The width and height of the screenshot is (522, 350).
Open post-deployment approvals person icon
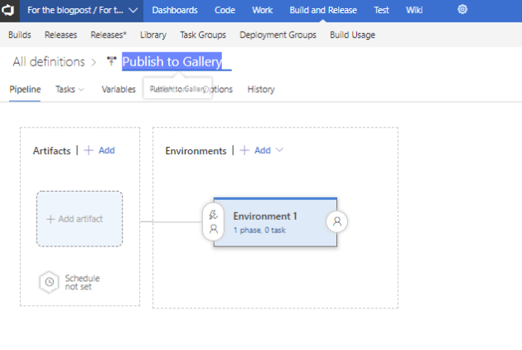click(x=337, y=221)
